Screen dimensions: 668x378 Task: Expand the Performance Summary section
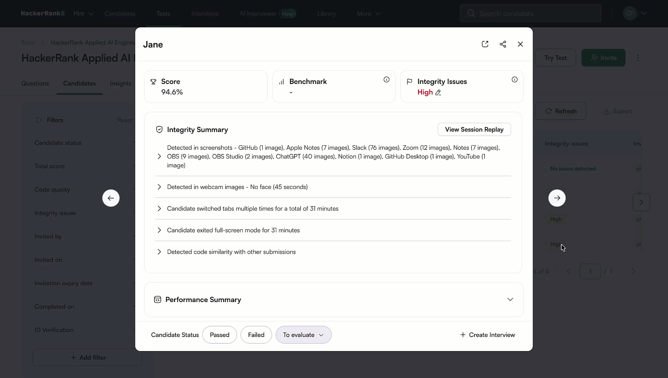(510, 300)
